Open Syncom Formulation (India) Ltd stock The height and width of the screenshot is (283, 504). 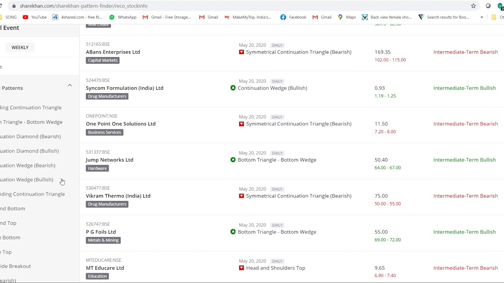point(124,88)
